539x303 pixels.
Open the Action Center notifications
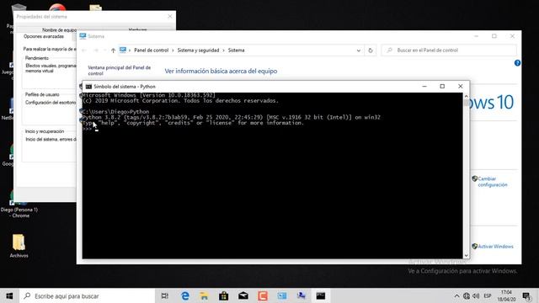click(x=526, y=295)
